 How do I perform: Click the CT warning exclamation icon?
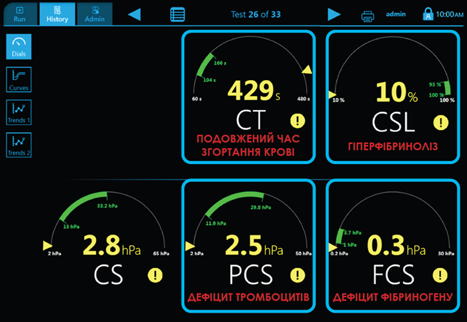298,121
